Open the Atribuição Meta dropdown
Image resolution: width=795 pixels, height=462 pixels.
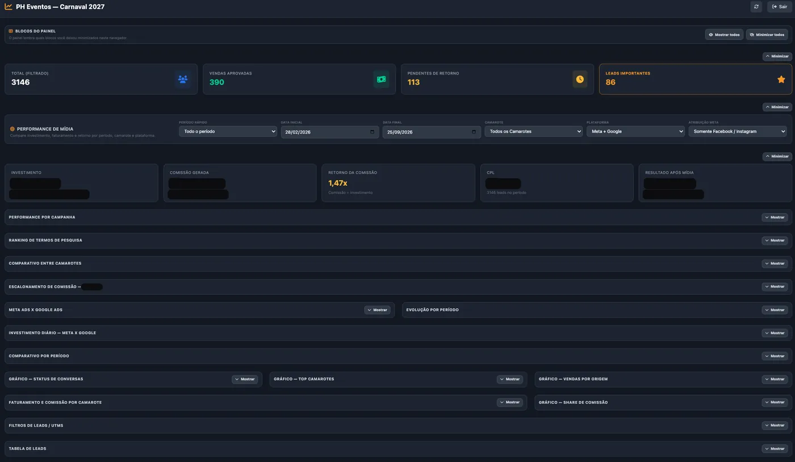[x=738, y=131]
